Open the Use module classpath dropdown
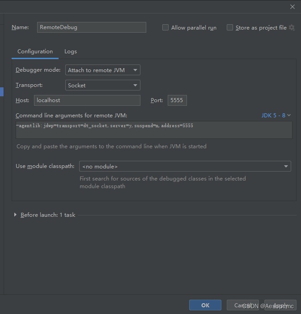This screenshot has width=301, height=314. (185, 167)
